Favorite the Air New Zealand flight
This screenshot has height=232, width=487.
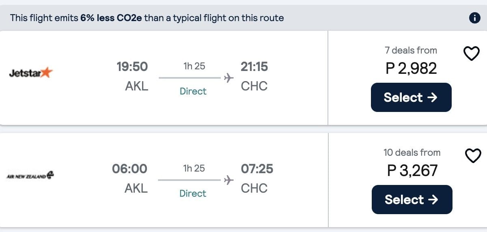click(472, 155)
